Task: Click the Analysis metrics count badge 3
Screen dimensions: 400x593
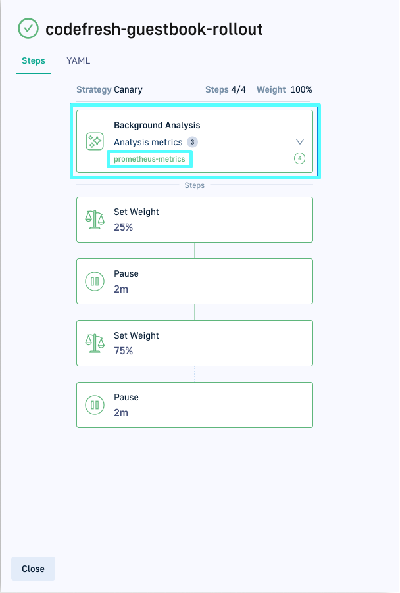Action: [x=192, y=142]
